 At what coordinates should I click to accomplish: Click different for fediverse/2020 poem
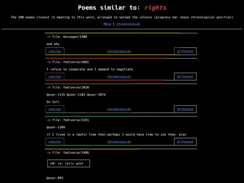coord(185,109)
